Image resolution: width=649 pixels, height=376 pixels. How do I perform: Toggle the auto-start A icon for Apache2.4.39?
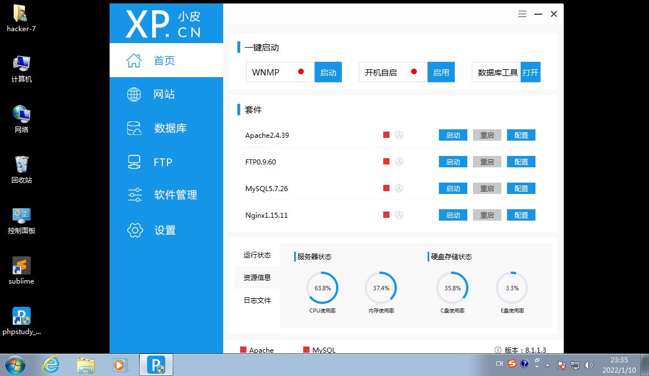399,135
